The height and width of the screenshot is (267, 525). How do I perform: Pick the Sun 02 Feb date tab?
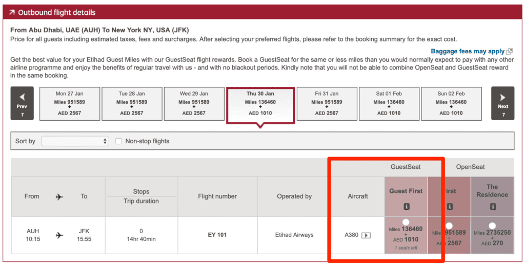pyautogui.click(x=452, y=103)
